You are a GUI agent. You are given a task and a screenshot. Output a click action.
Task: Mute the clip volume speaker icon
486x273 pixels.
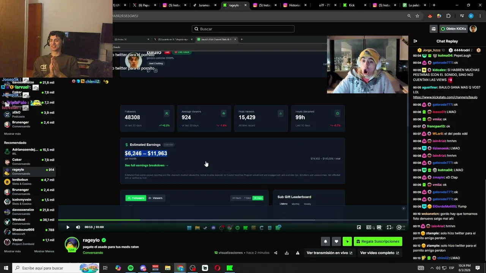(78, 227)
